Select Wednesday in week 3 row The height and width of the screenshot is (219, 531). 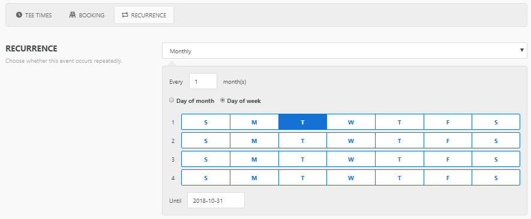click(x=351, y=159)
